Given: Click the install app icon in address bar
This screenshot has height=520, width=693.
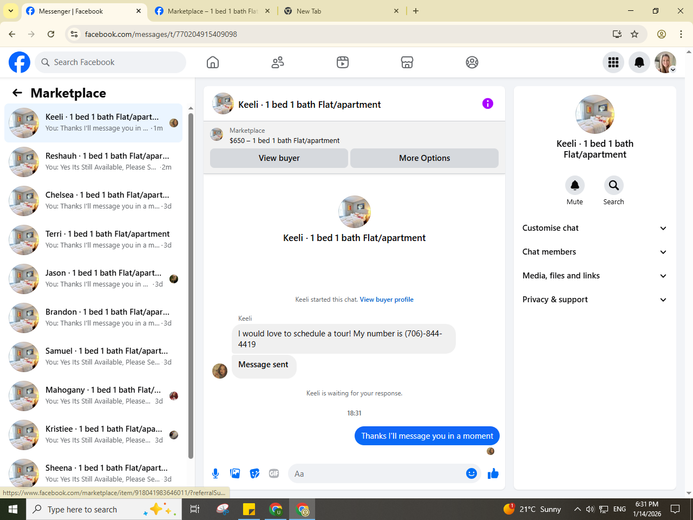Looking at the screenshot, I should tap(617, 34).
